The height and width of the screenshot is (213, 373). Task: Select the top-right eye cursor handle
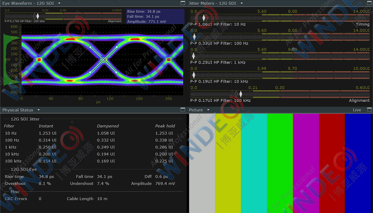117,47
